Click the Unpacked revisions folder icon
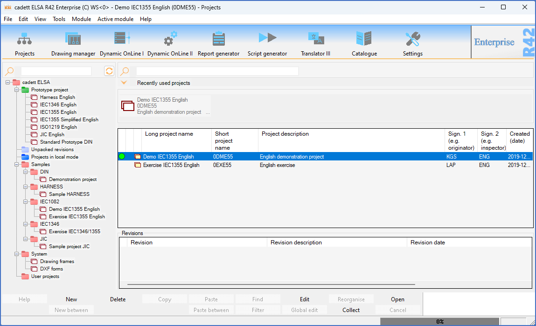 point(25,149)
